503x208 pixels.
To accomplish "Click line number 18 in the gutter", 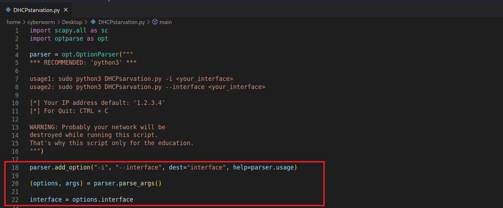I will [x=15, y=167].
